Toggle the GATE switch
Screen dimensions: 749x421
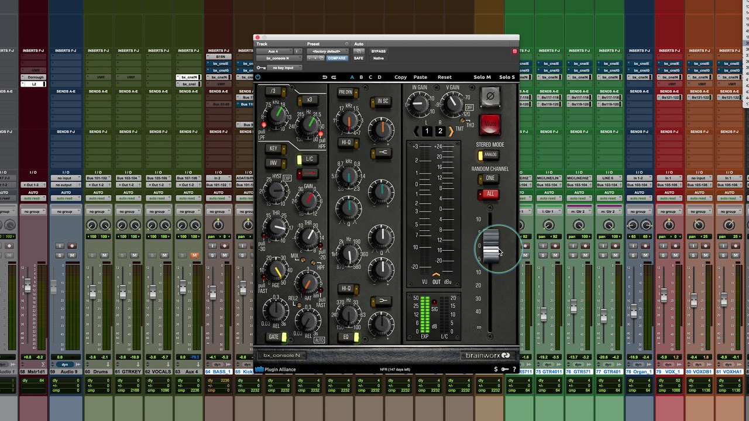point(276,337)
